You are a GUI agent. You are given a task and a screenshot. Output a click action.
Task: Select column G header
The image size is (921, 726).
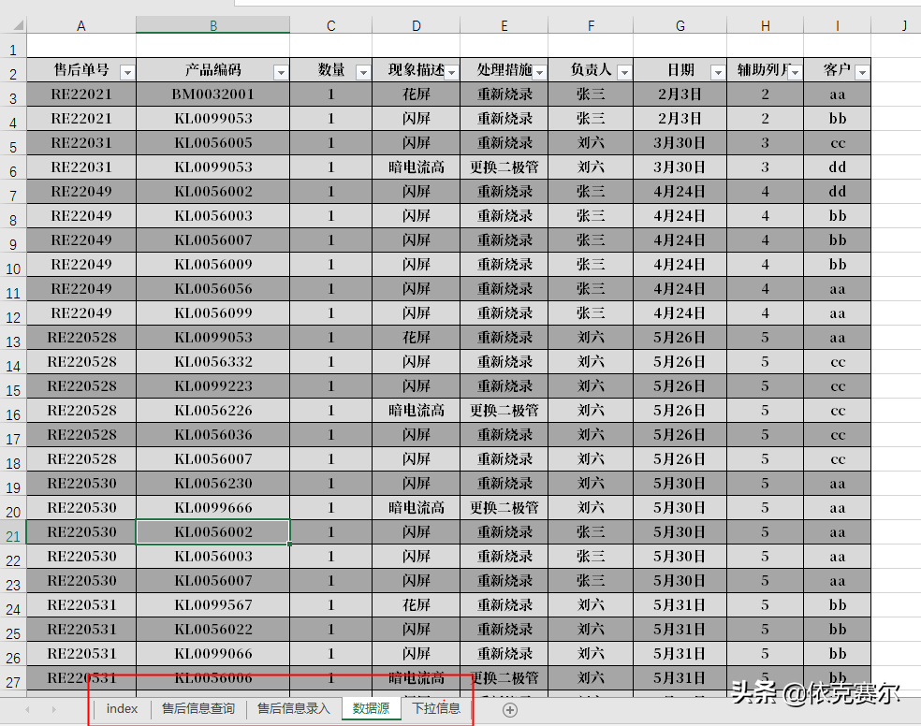tap(680, 26)
